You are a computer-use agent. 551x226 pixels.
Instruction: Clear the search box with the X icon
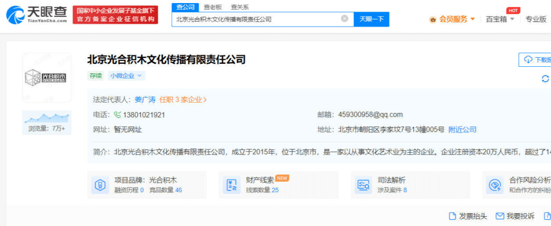(x=345, y=19)
